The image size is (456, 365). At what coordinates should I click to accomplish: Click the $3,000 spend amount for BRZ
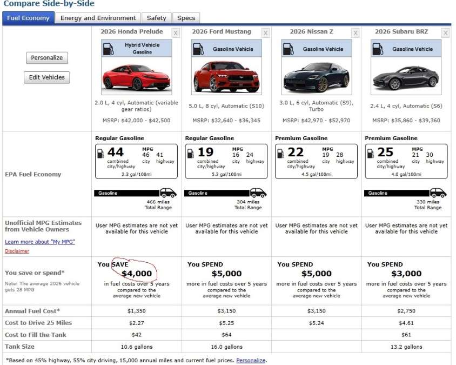pyautogui.click(x=406, y=273)
